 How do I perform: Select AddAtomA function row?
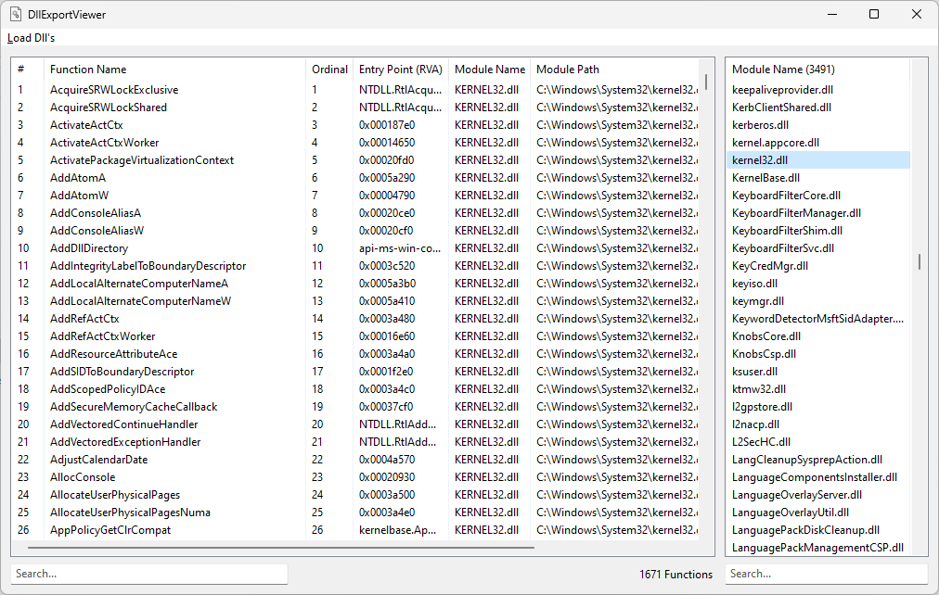[x=355, y=178]
